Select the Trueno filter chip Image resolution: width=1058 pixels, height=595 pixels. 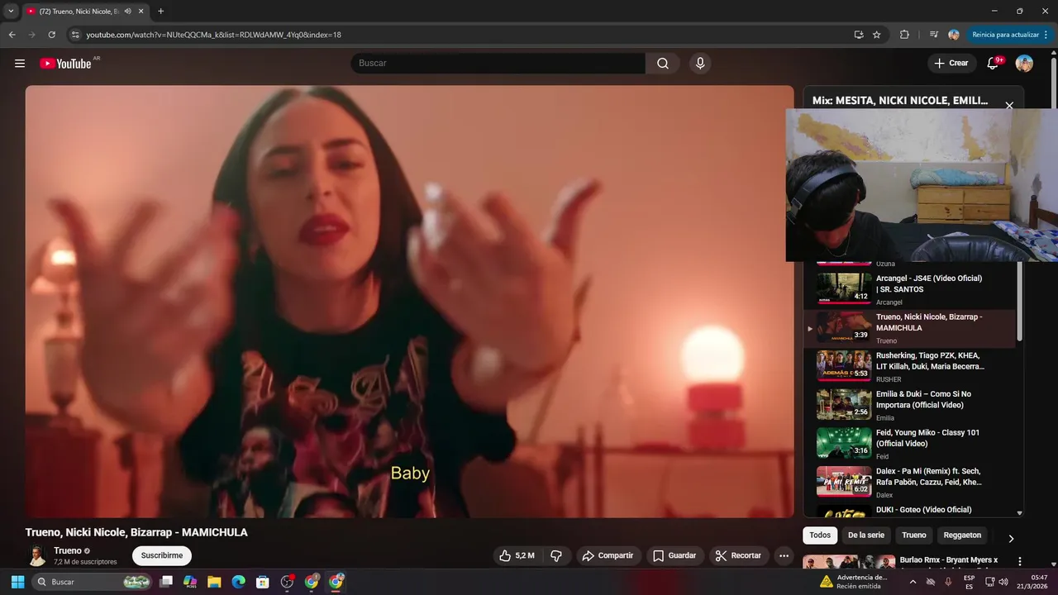pos(914,535)
